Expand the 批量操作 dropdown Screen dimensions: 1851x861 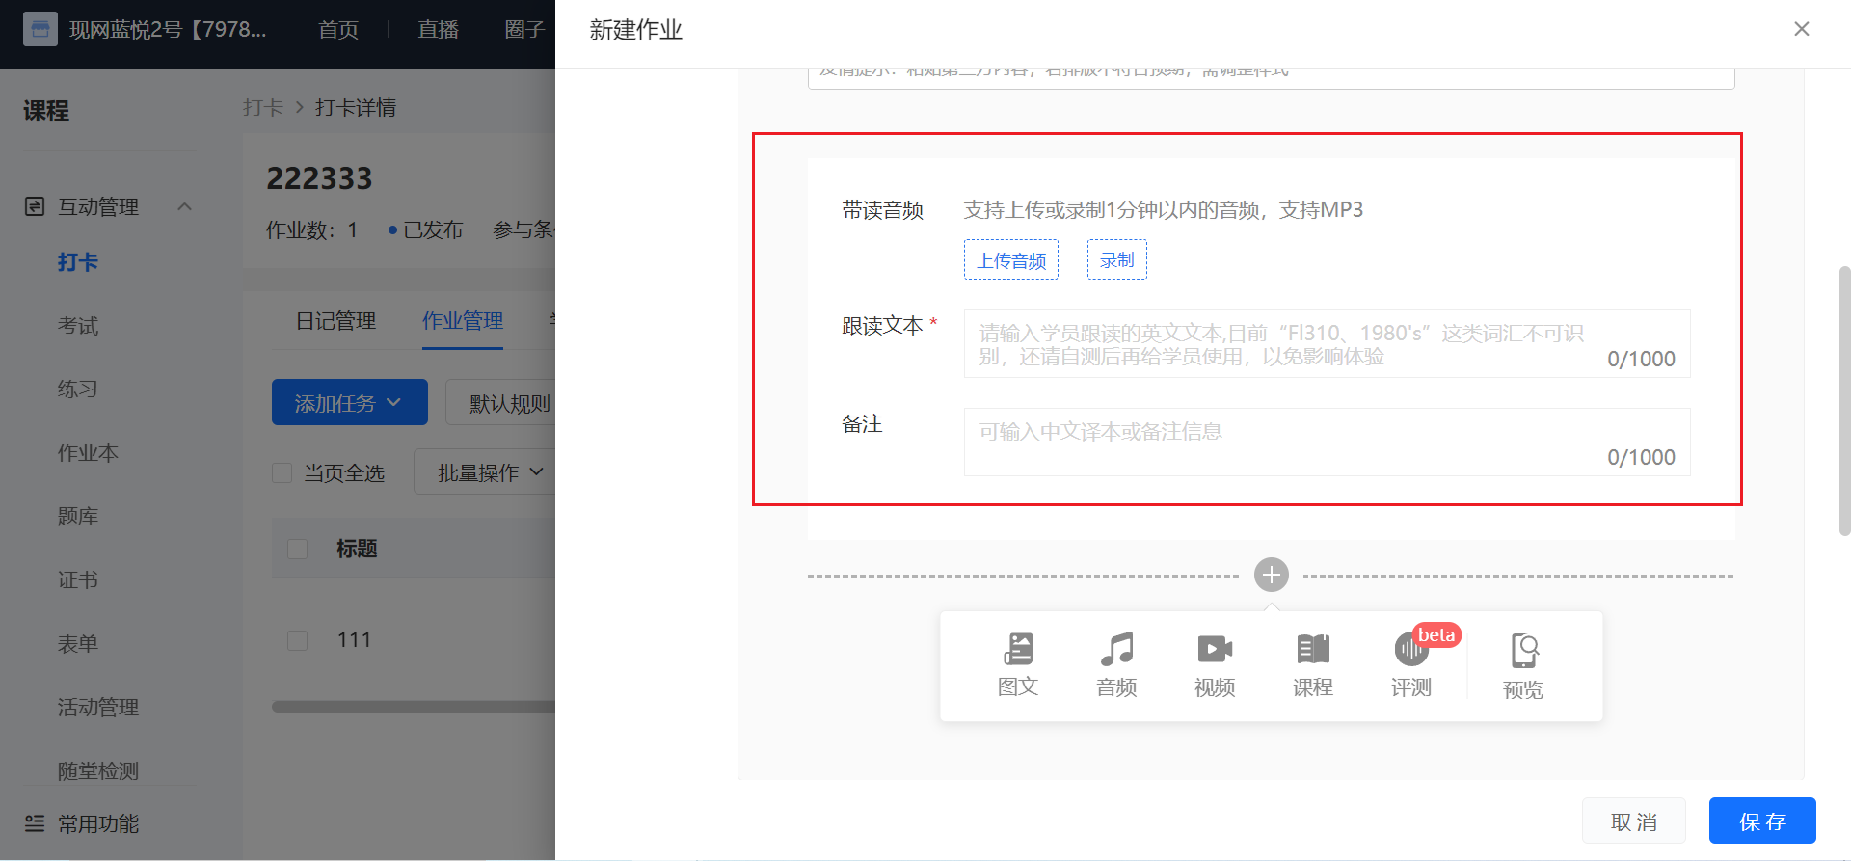coord(485,472)
